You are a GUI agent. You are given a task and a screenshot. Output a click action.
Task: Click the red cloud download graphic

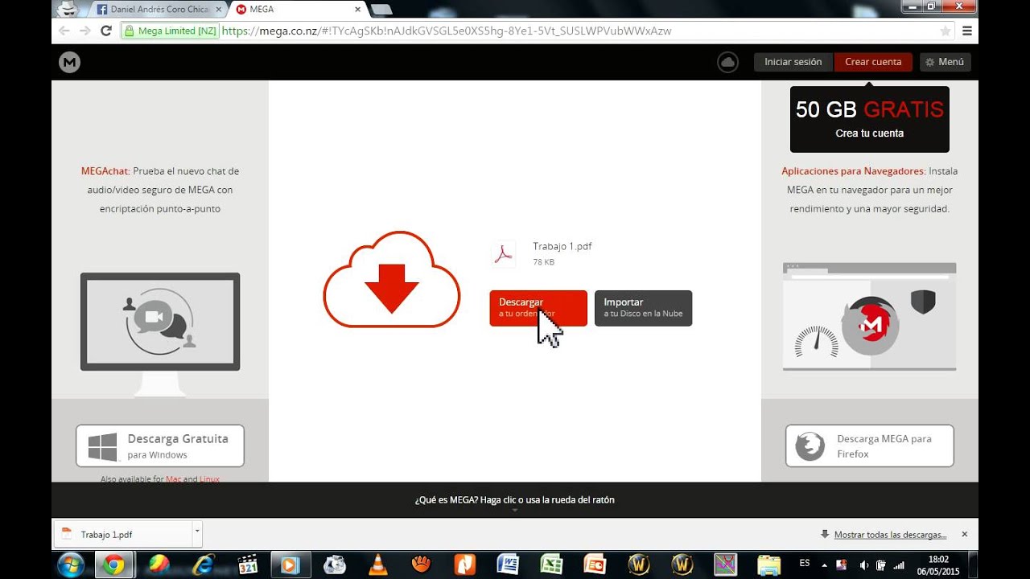coord(392,279)
